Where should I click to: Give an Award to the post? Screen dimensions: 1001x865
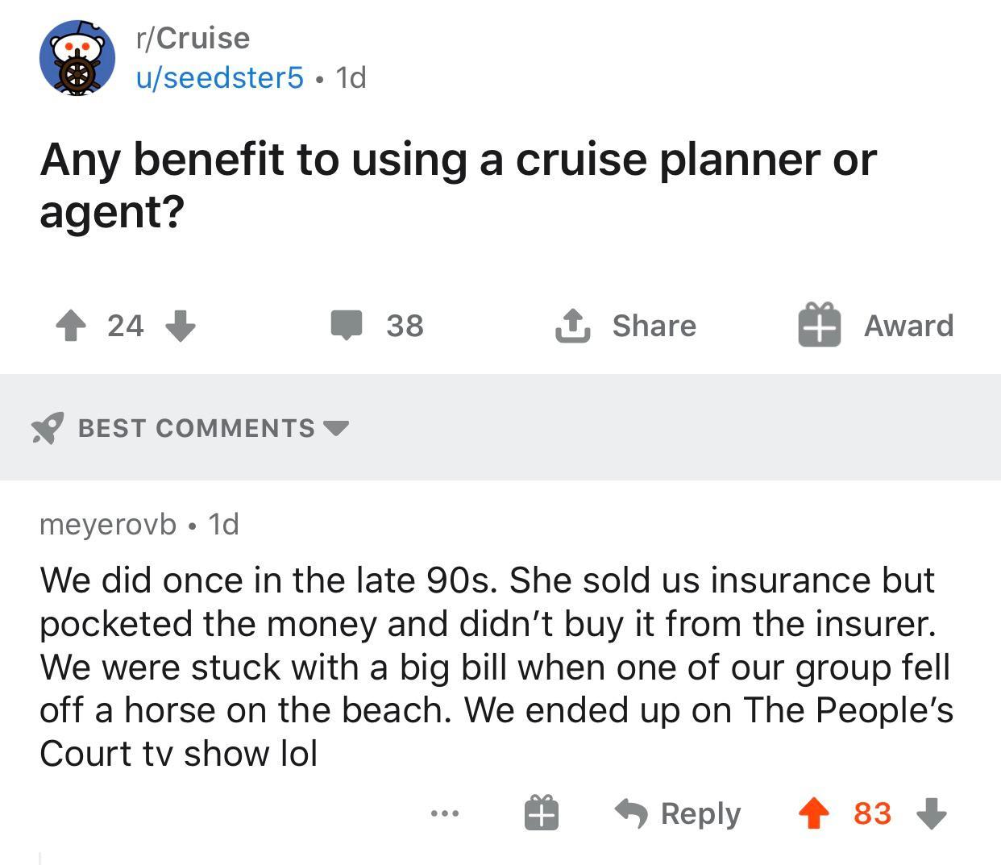(x=876, y=326)
